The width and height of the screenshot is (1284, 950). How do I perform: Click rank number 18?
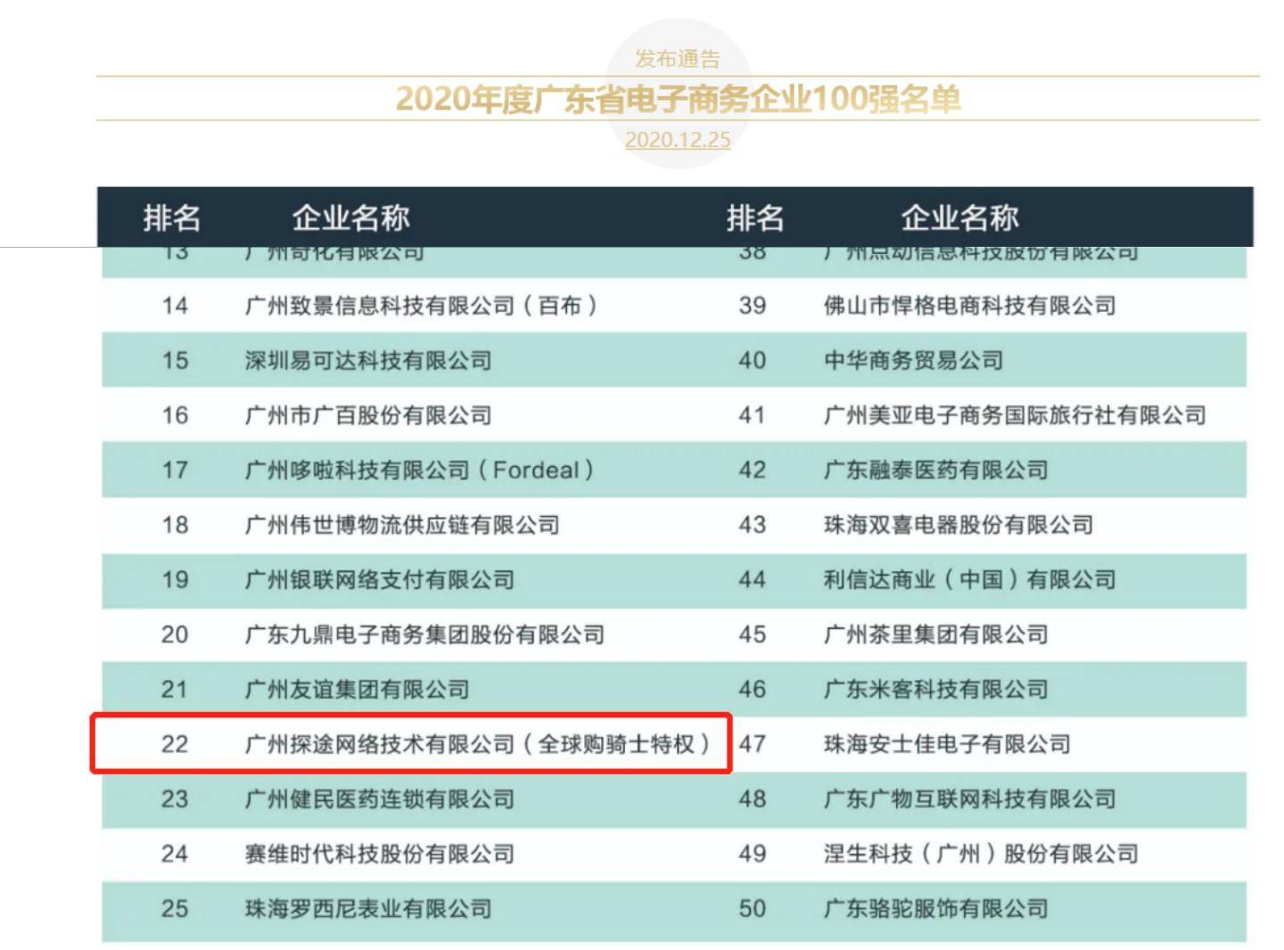(x=175, y=525)
